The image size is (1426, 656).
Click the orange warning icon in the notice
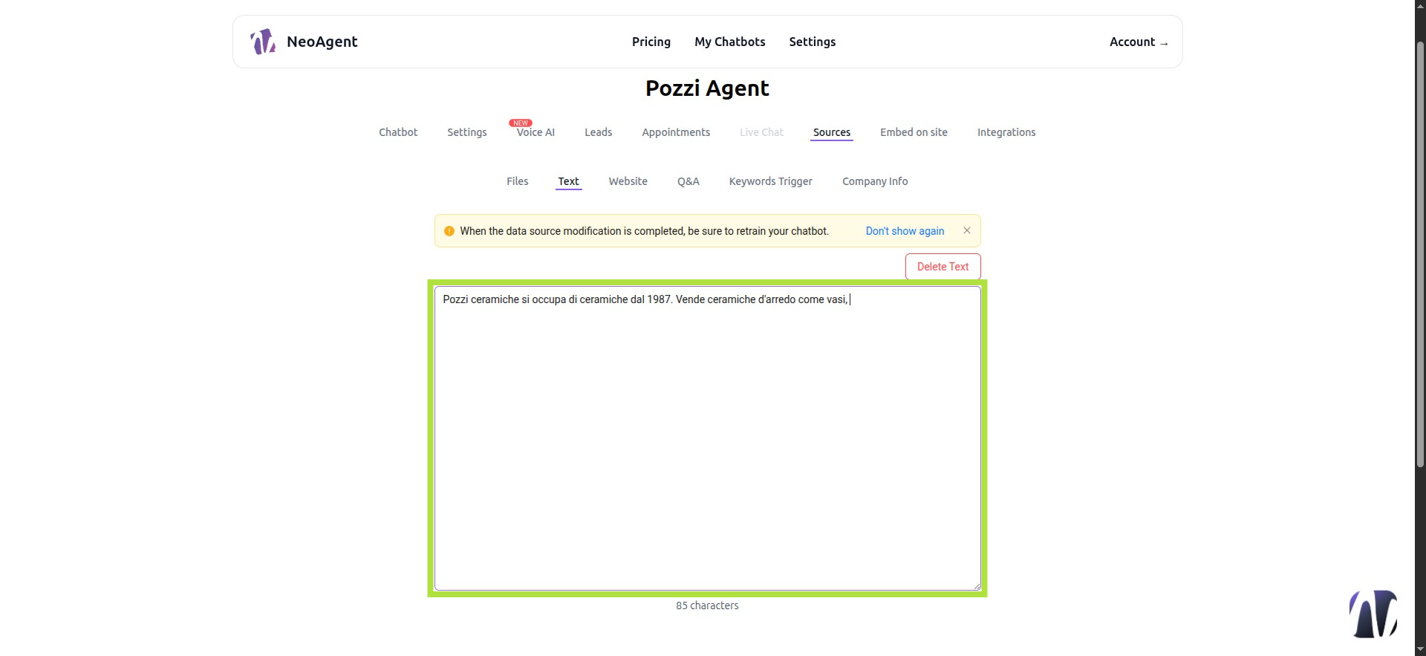[x=449, y=231]
